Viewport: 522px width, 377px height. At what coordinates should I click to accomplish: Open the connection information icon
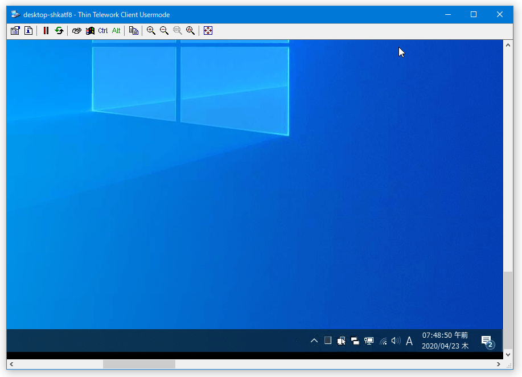coord(28,31)
